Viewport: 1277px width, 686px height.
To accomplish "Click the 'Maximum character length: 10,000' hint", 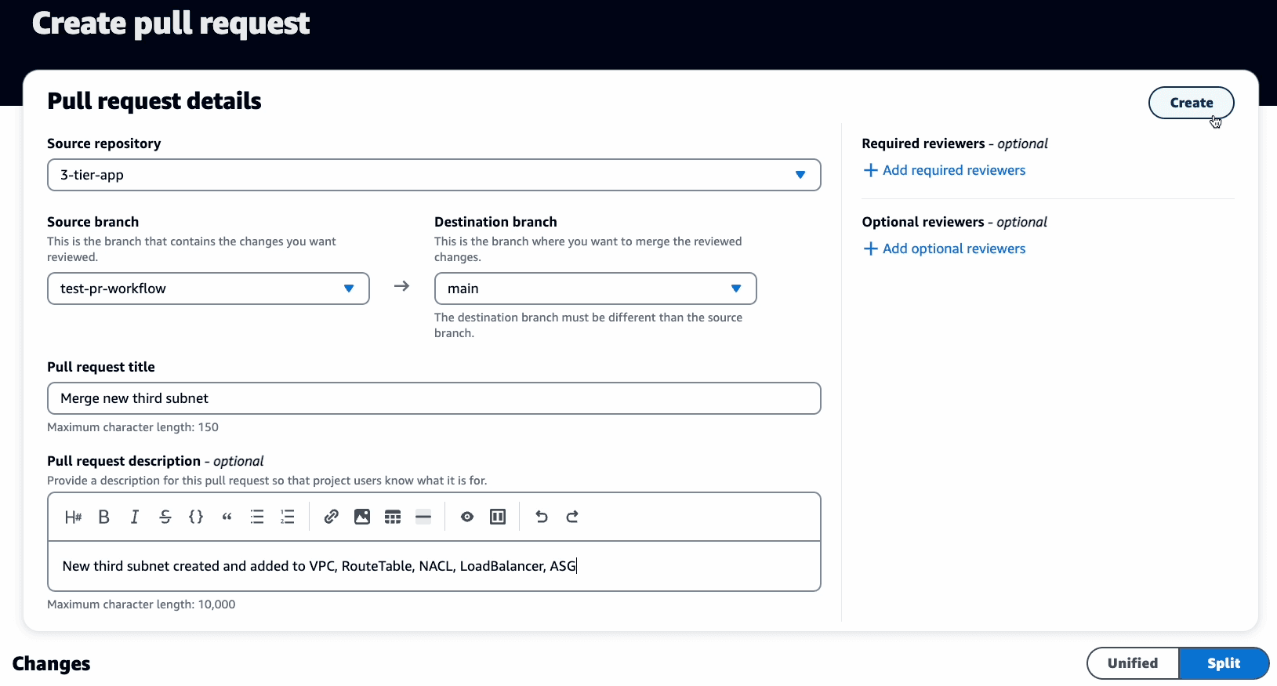I will [141, 604].
